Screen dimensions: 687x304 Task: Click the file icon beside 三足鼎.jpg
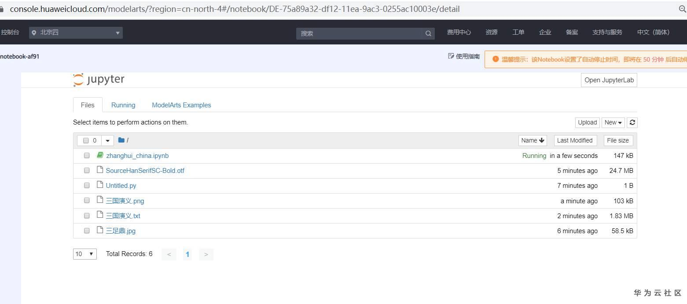pos(100,230)
